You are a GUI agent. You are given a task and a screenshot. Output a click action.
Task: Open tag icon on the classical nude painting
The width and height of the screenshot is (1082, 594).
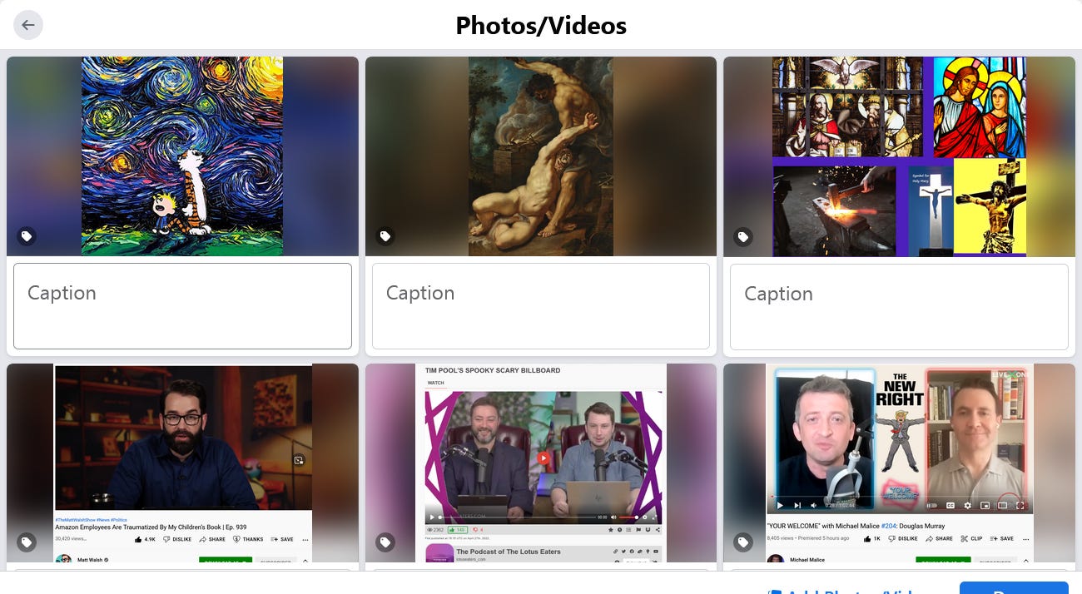coord(385,236)
